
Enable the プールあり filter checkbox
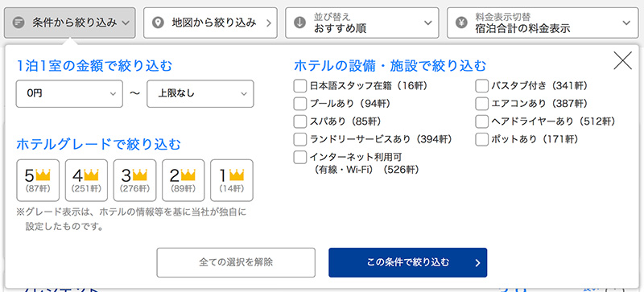point(300,104)
